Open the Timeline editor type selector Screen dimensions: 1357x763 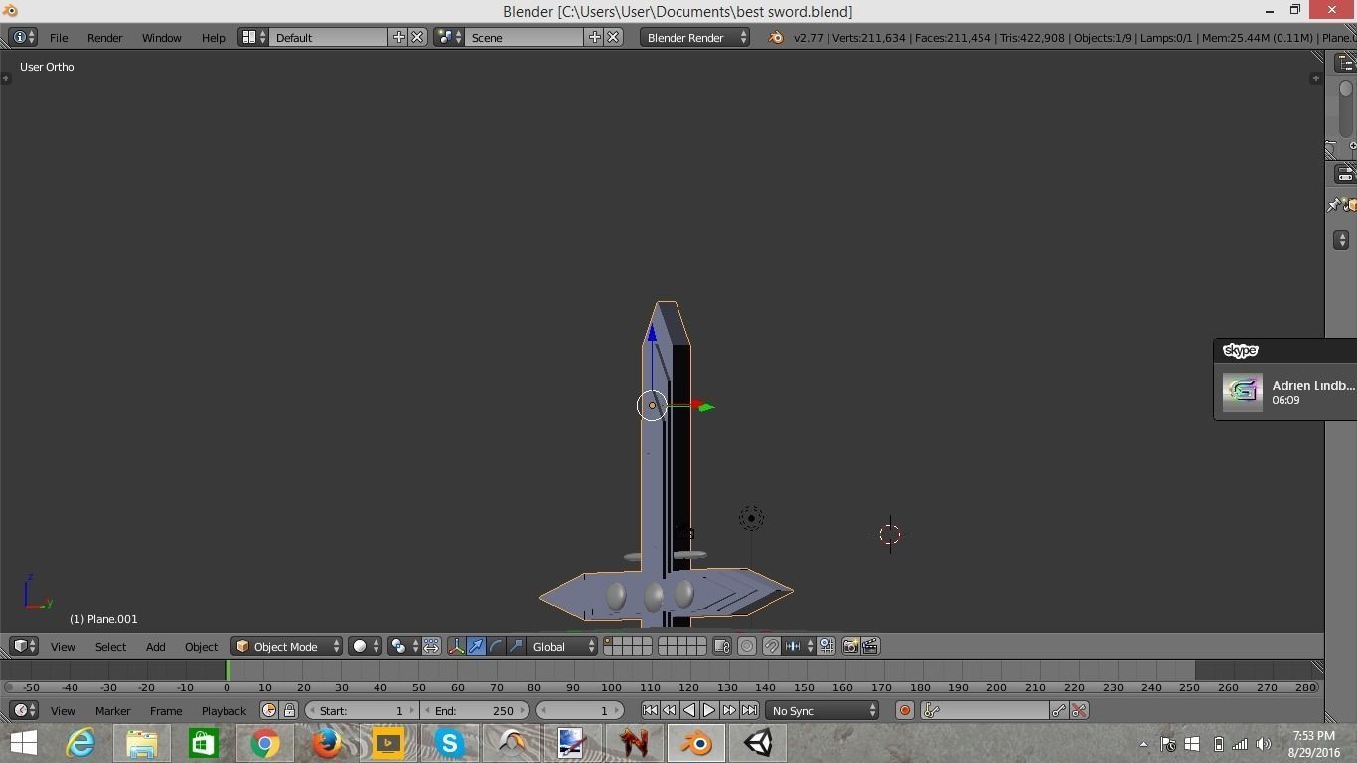point(24,710)
